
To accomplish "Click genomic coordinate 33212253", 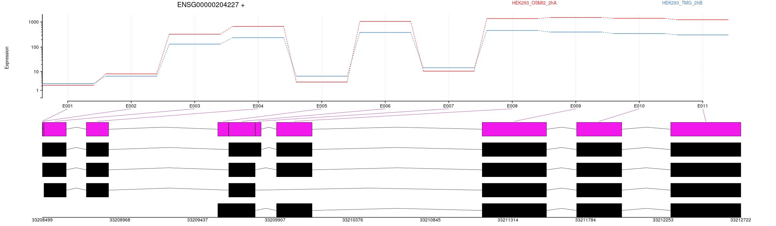I will coord(663,220).
